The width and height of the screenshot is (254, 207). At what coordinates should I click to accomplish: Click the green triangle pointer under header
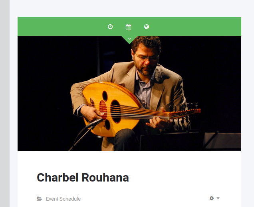129,40
